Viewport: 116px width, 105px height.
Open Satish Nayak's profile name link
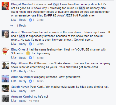click(x=20, y=87)
